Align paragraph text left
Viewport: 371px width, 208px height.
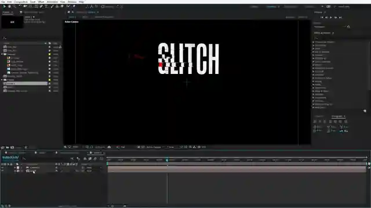click(x=315, y=121)
